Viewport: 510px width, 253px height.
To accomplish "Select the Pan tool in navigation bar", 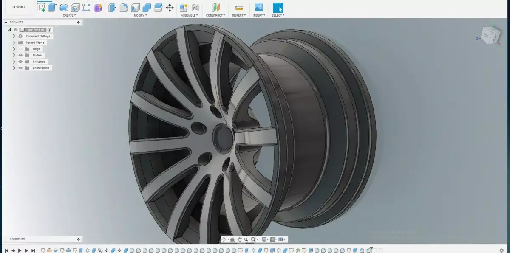I will pyautogui.click(x=240, y=239).
